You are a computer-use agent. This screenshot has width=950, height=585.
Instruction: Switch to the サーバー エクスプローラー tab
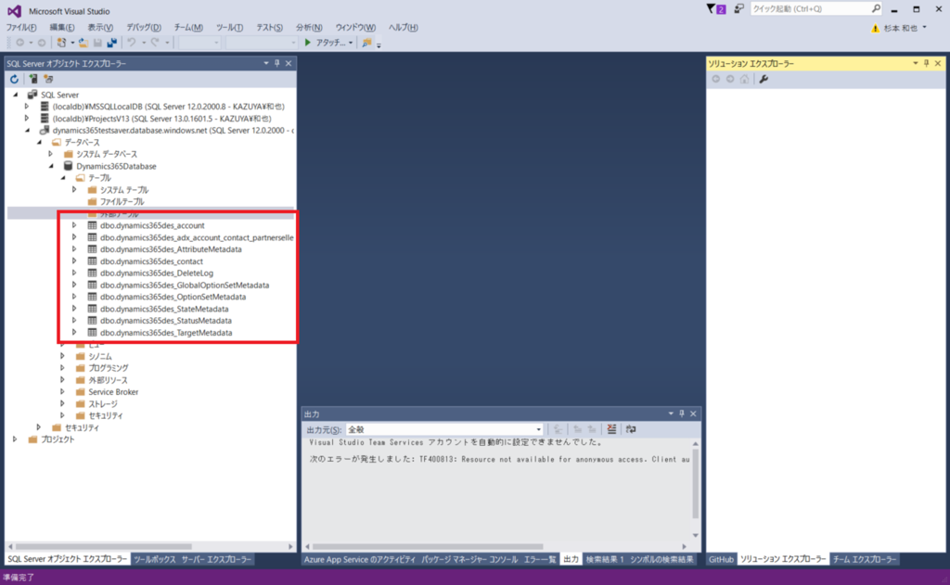(216, 560)
